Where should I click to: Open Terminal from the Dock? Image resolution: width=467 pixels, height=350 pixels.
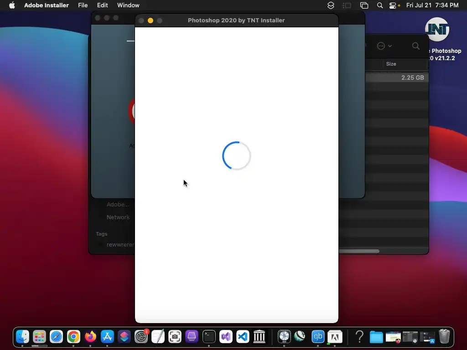[209, 337]
